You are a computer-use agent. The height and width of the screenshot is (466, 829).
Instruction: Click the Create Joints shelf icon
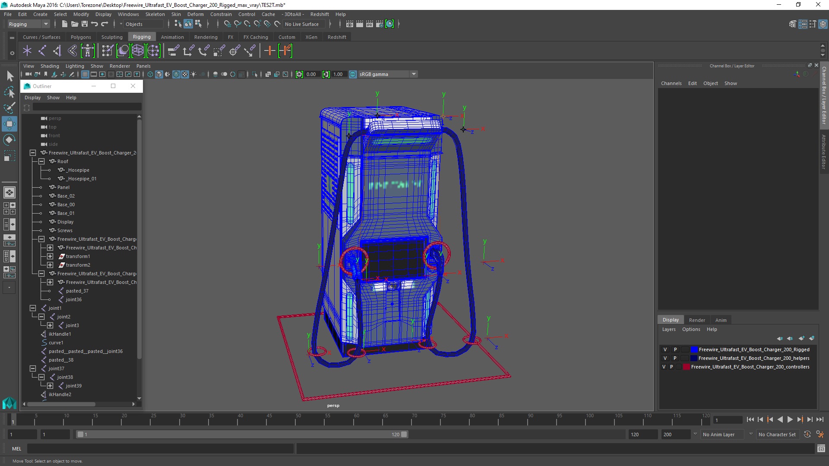pos(42,51)
